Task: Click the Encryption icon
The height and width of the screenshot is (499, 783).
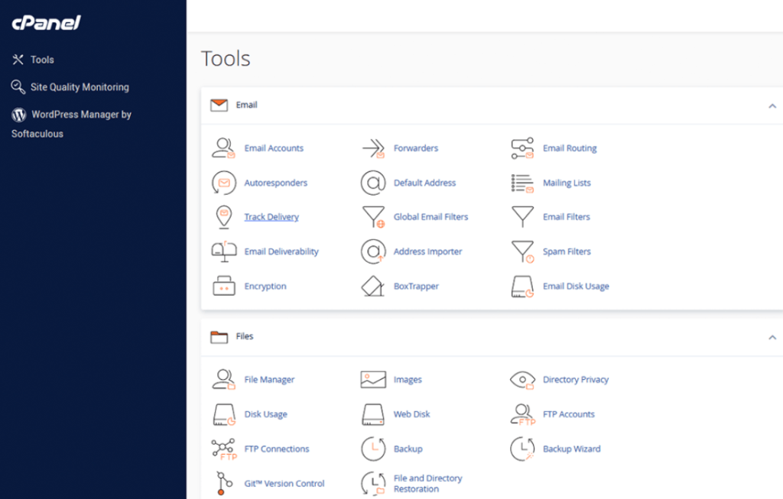Action: (224, 286)
